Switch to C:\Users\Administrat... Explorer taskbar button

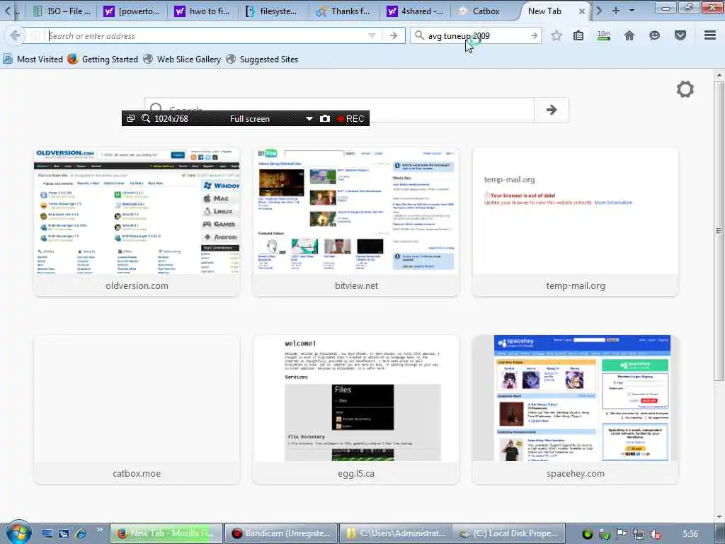(x=396, y=533)
